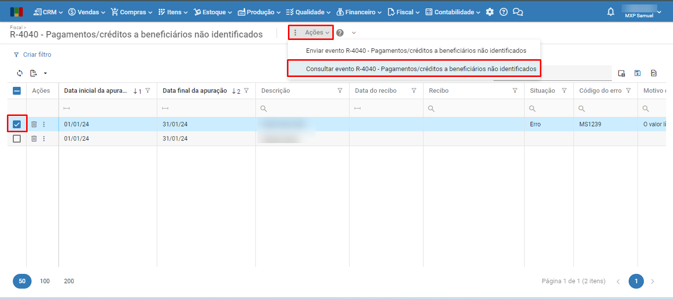The image size is (673, 299).
Task: Toggle the select-all header checkbox
Action: pos(17,91)
